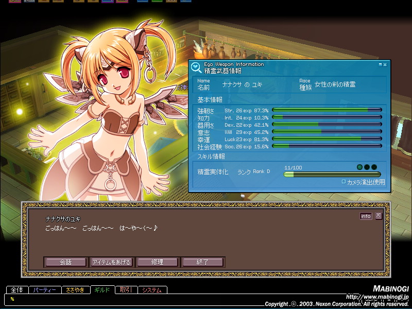Switch to the パーティー chat tab
Screen dimensions: 412x309
tap(45, 290)
